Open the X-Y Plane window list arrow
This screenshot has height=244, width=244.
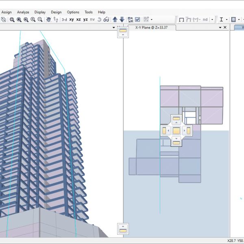(x=220, y=27)
